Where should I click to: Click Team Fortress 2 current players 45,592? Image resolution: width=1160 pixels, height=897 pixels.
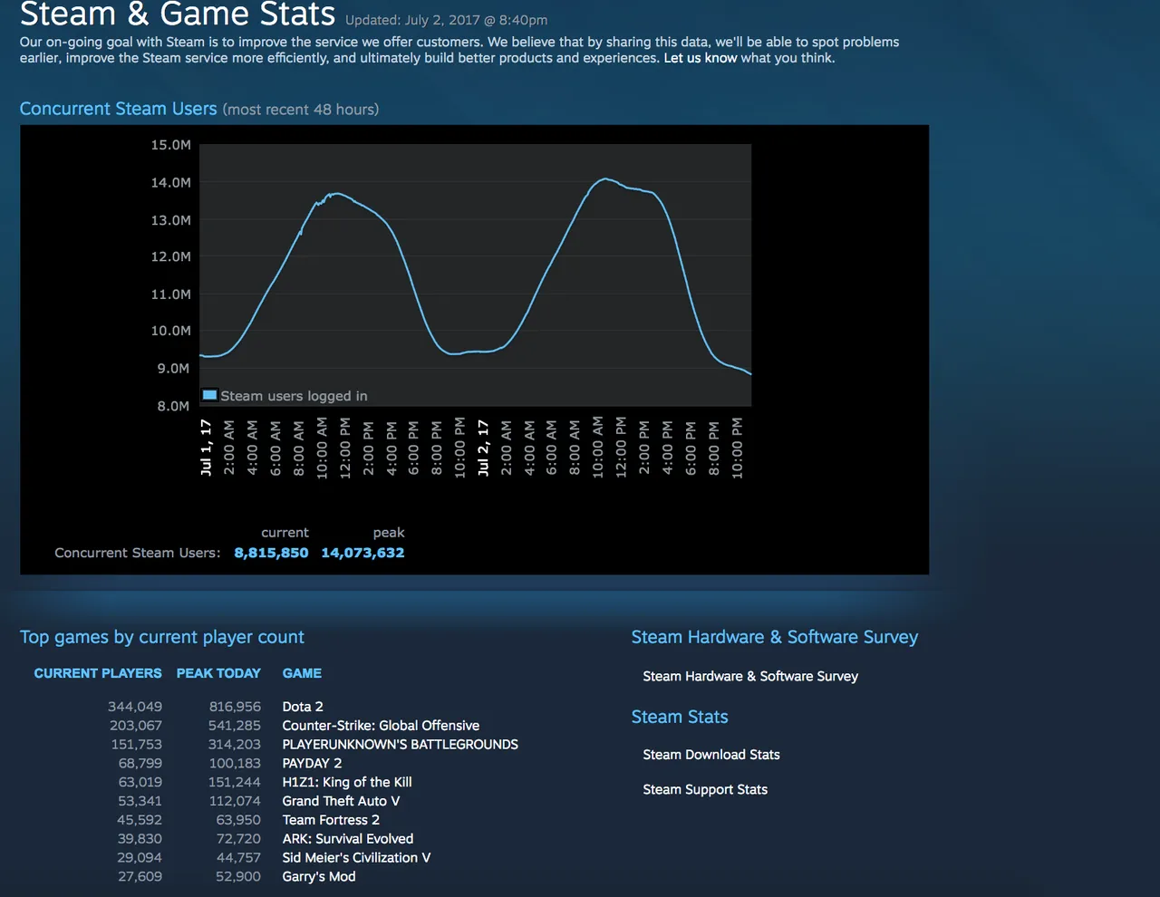pyautogui.click(x=140, y=820)
